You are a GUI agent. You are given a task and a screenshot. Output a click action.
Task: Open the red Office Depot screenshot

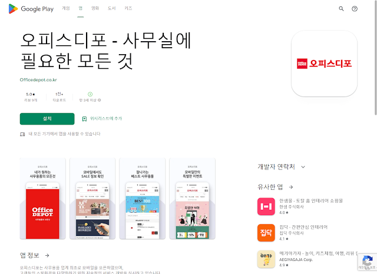[x=42, y=198]
